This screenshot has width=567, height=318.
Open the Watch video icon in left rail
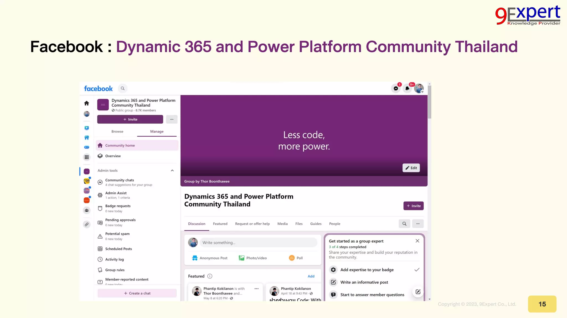click(x=87, y=128)
